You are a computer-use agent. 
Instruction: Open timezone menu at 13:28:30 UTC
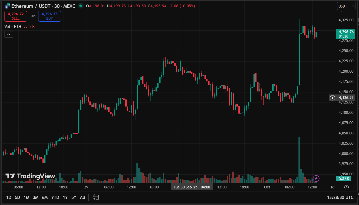click(x=340, y=197)
